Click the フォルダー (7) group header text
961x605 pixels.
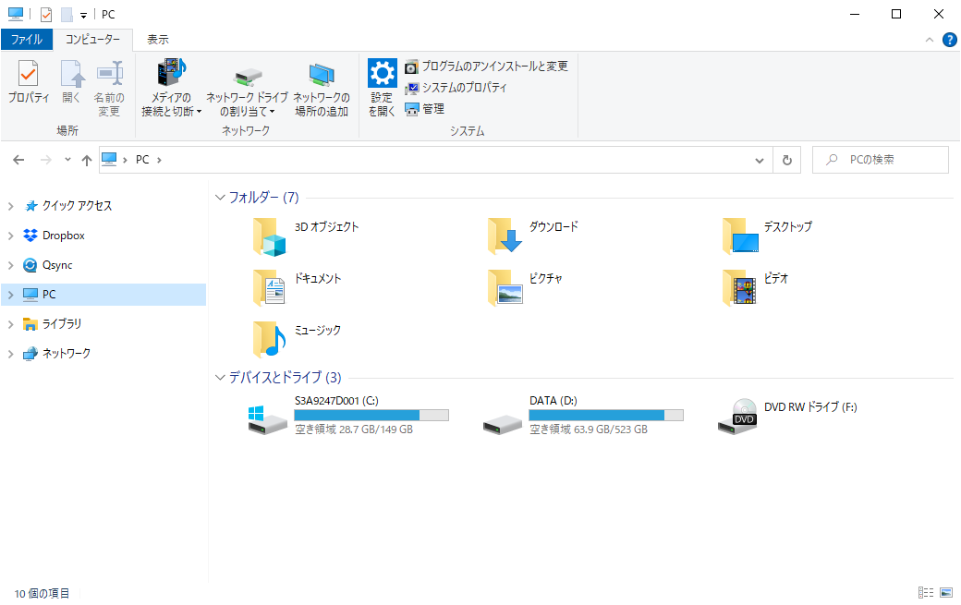pos(263,197)
